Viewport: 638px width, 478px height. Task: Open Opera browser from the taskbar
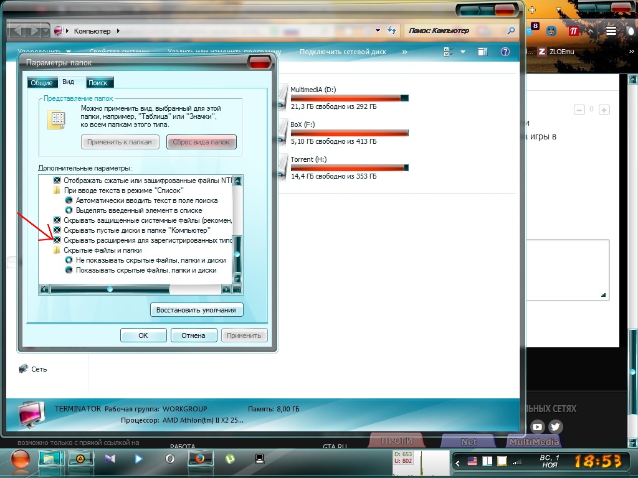[x=170, y=459]
